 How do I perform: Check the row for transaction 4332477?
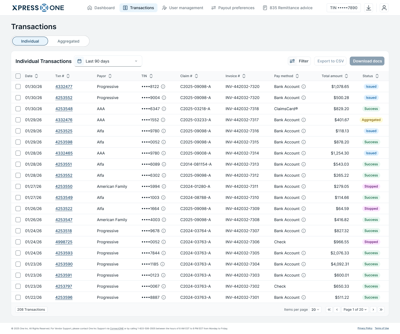[x=18, y=87]
